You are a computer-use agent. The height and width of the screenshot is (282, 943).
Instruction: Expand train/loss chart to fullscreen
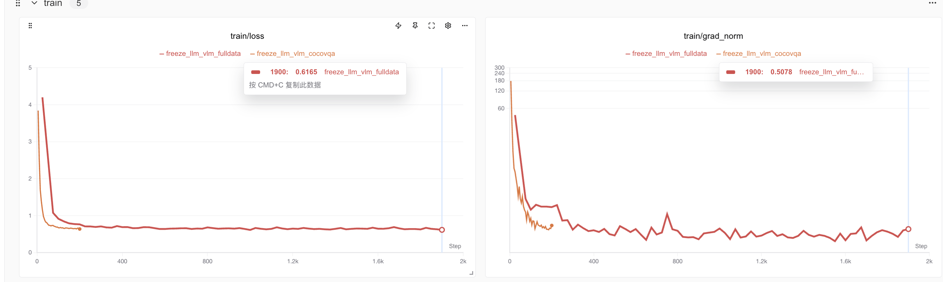(x=431, y=26)
